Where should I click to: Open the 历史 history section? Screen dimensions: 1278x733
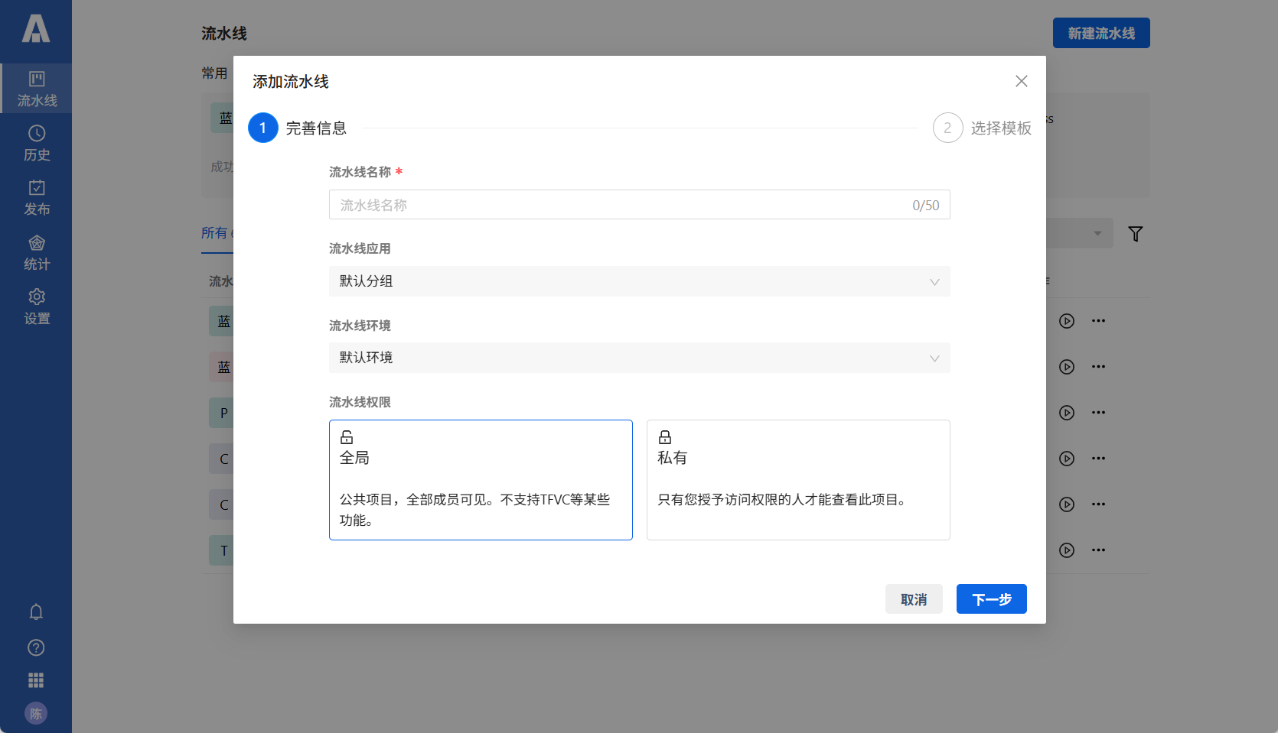point(36,144)
